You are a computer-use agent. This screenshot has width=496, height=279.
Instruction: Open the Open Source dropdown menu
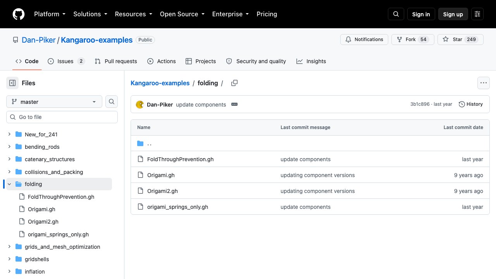pyautogui.click(x=182, y=14)
